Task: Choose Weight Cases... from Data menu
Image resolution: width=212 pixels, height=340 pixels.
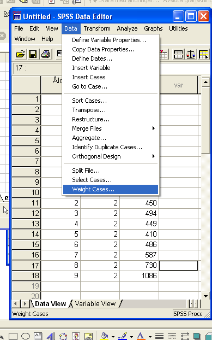Action: (x=111, y=189)
